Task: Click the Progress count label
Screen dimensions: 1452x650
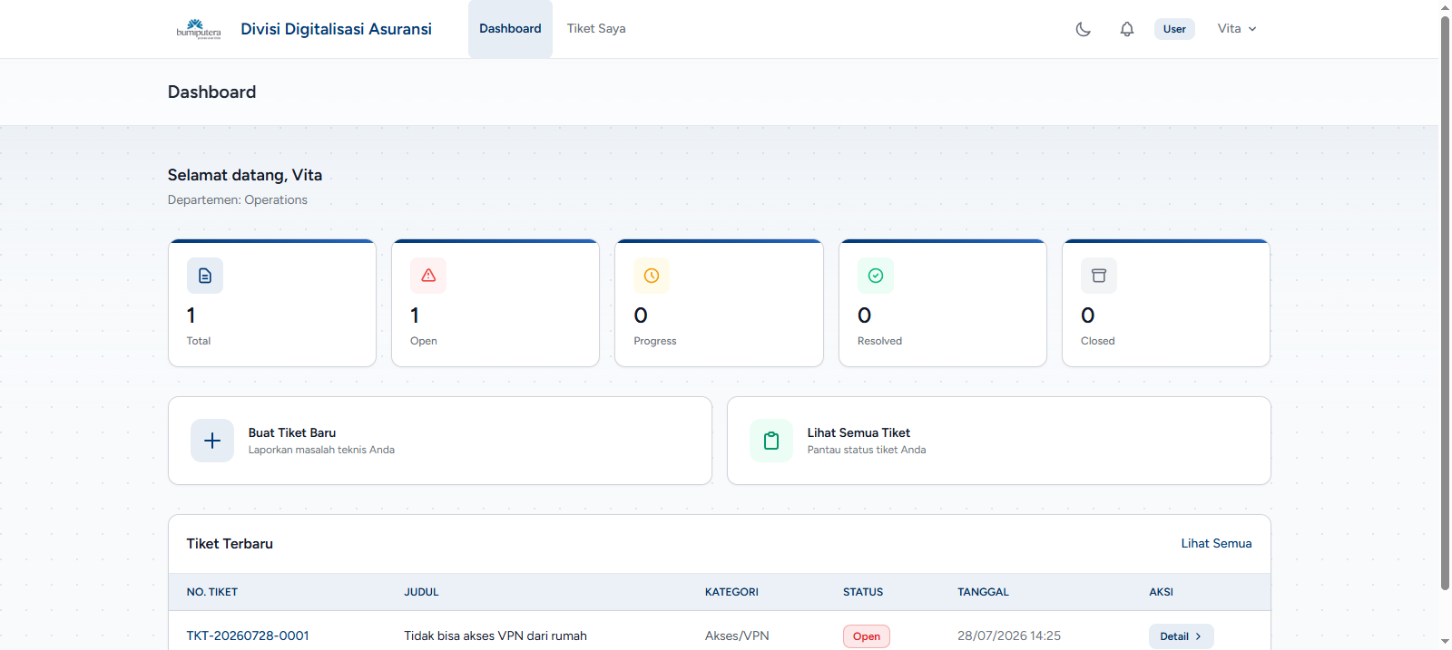Action: (655, 341)
